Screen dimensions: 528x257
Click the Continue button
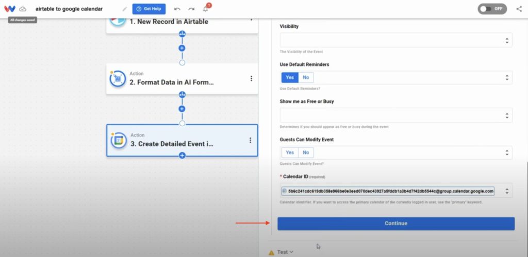point(396,224)
